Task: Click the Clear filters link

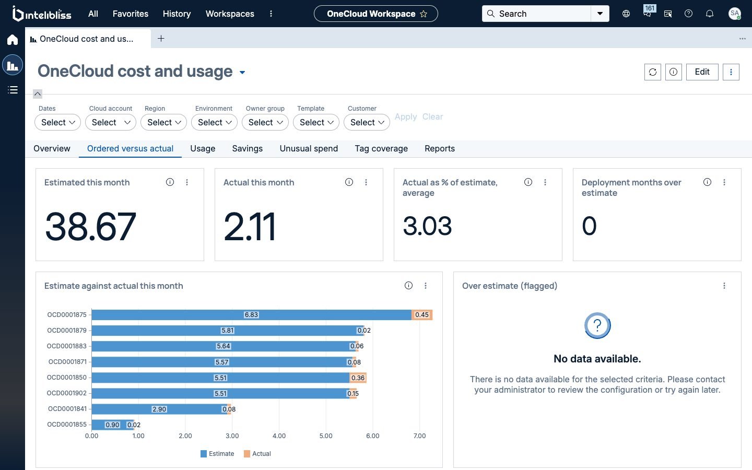Action: pos(432,117)
